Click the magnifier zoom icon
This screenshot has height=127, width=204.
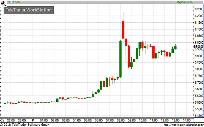(4, 4)
